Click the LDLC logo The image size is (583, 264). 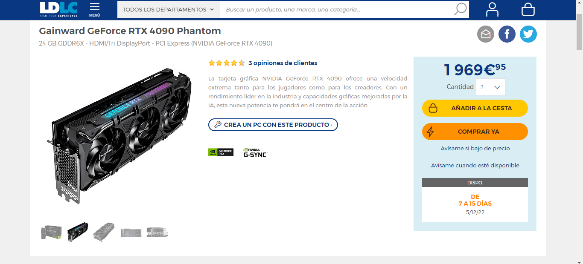pyautogui.click(x=59, y=9)
